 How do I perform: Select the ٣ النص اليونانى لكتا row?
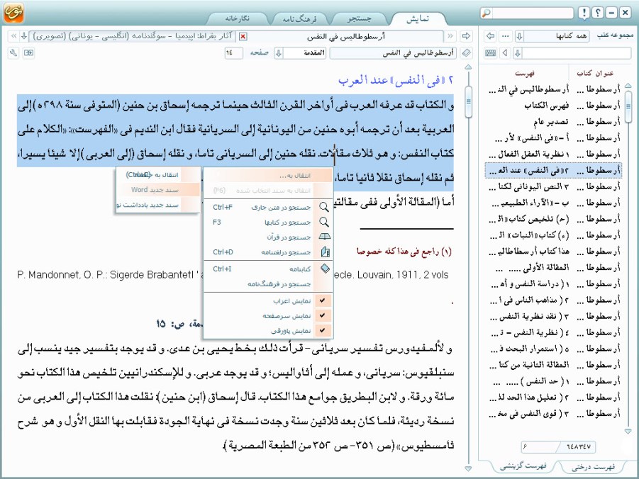click(553, 186)
